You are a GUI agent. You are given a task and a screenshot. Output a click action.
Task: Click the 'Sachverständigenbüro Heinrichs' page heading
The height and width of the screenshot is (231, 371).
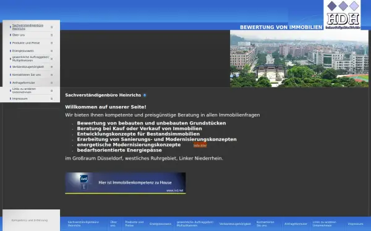pyautogui.click(x=103, y=95)
